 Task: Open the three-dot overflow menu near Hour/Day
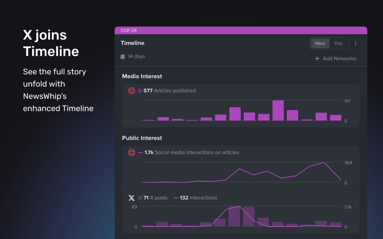(356, 43)
